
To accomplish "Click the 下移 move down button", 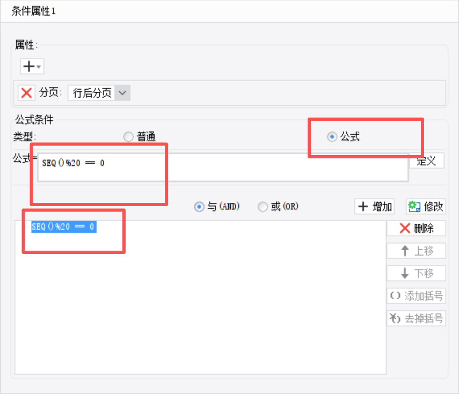I will pyautogui.click(x=416, y=273).
